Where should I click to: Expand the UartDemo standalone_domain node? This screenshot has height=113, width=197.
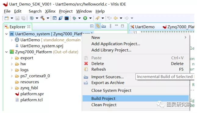pyautogui.click(x=12, y=40)
